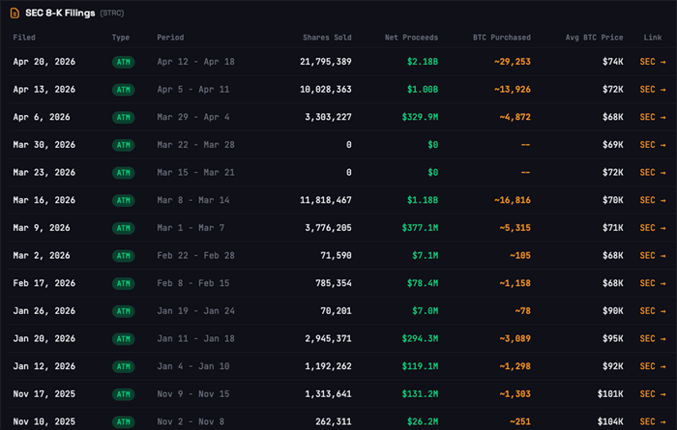Open SEC link for Apr 13, 2026 filing
Image resolution: width=677 pixels, height=430 pixels.
(652, 89)
